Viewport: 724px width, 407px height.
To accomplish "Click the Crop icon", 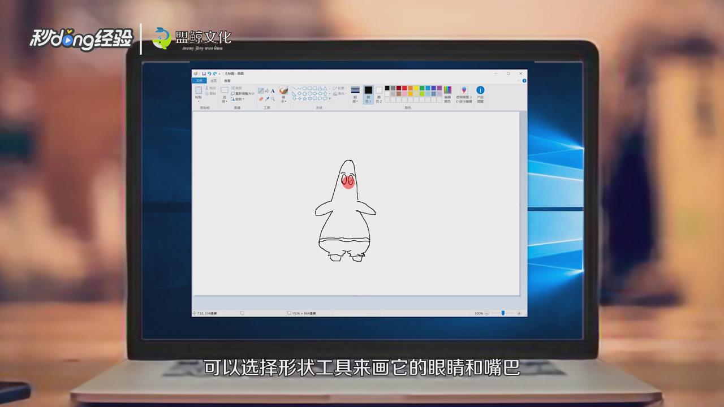I will pyautogui.click(x=233, y=88).
